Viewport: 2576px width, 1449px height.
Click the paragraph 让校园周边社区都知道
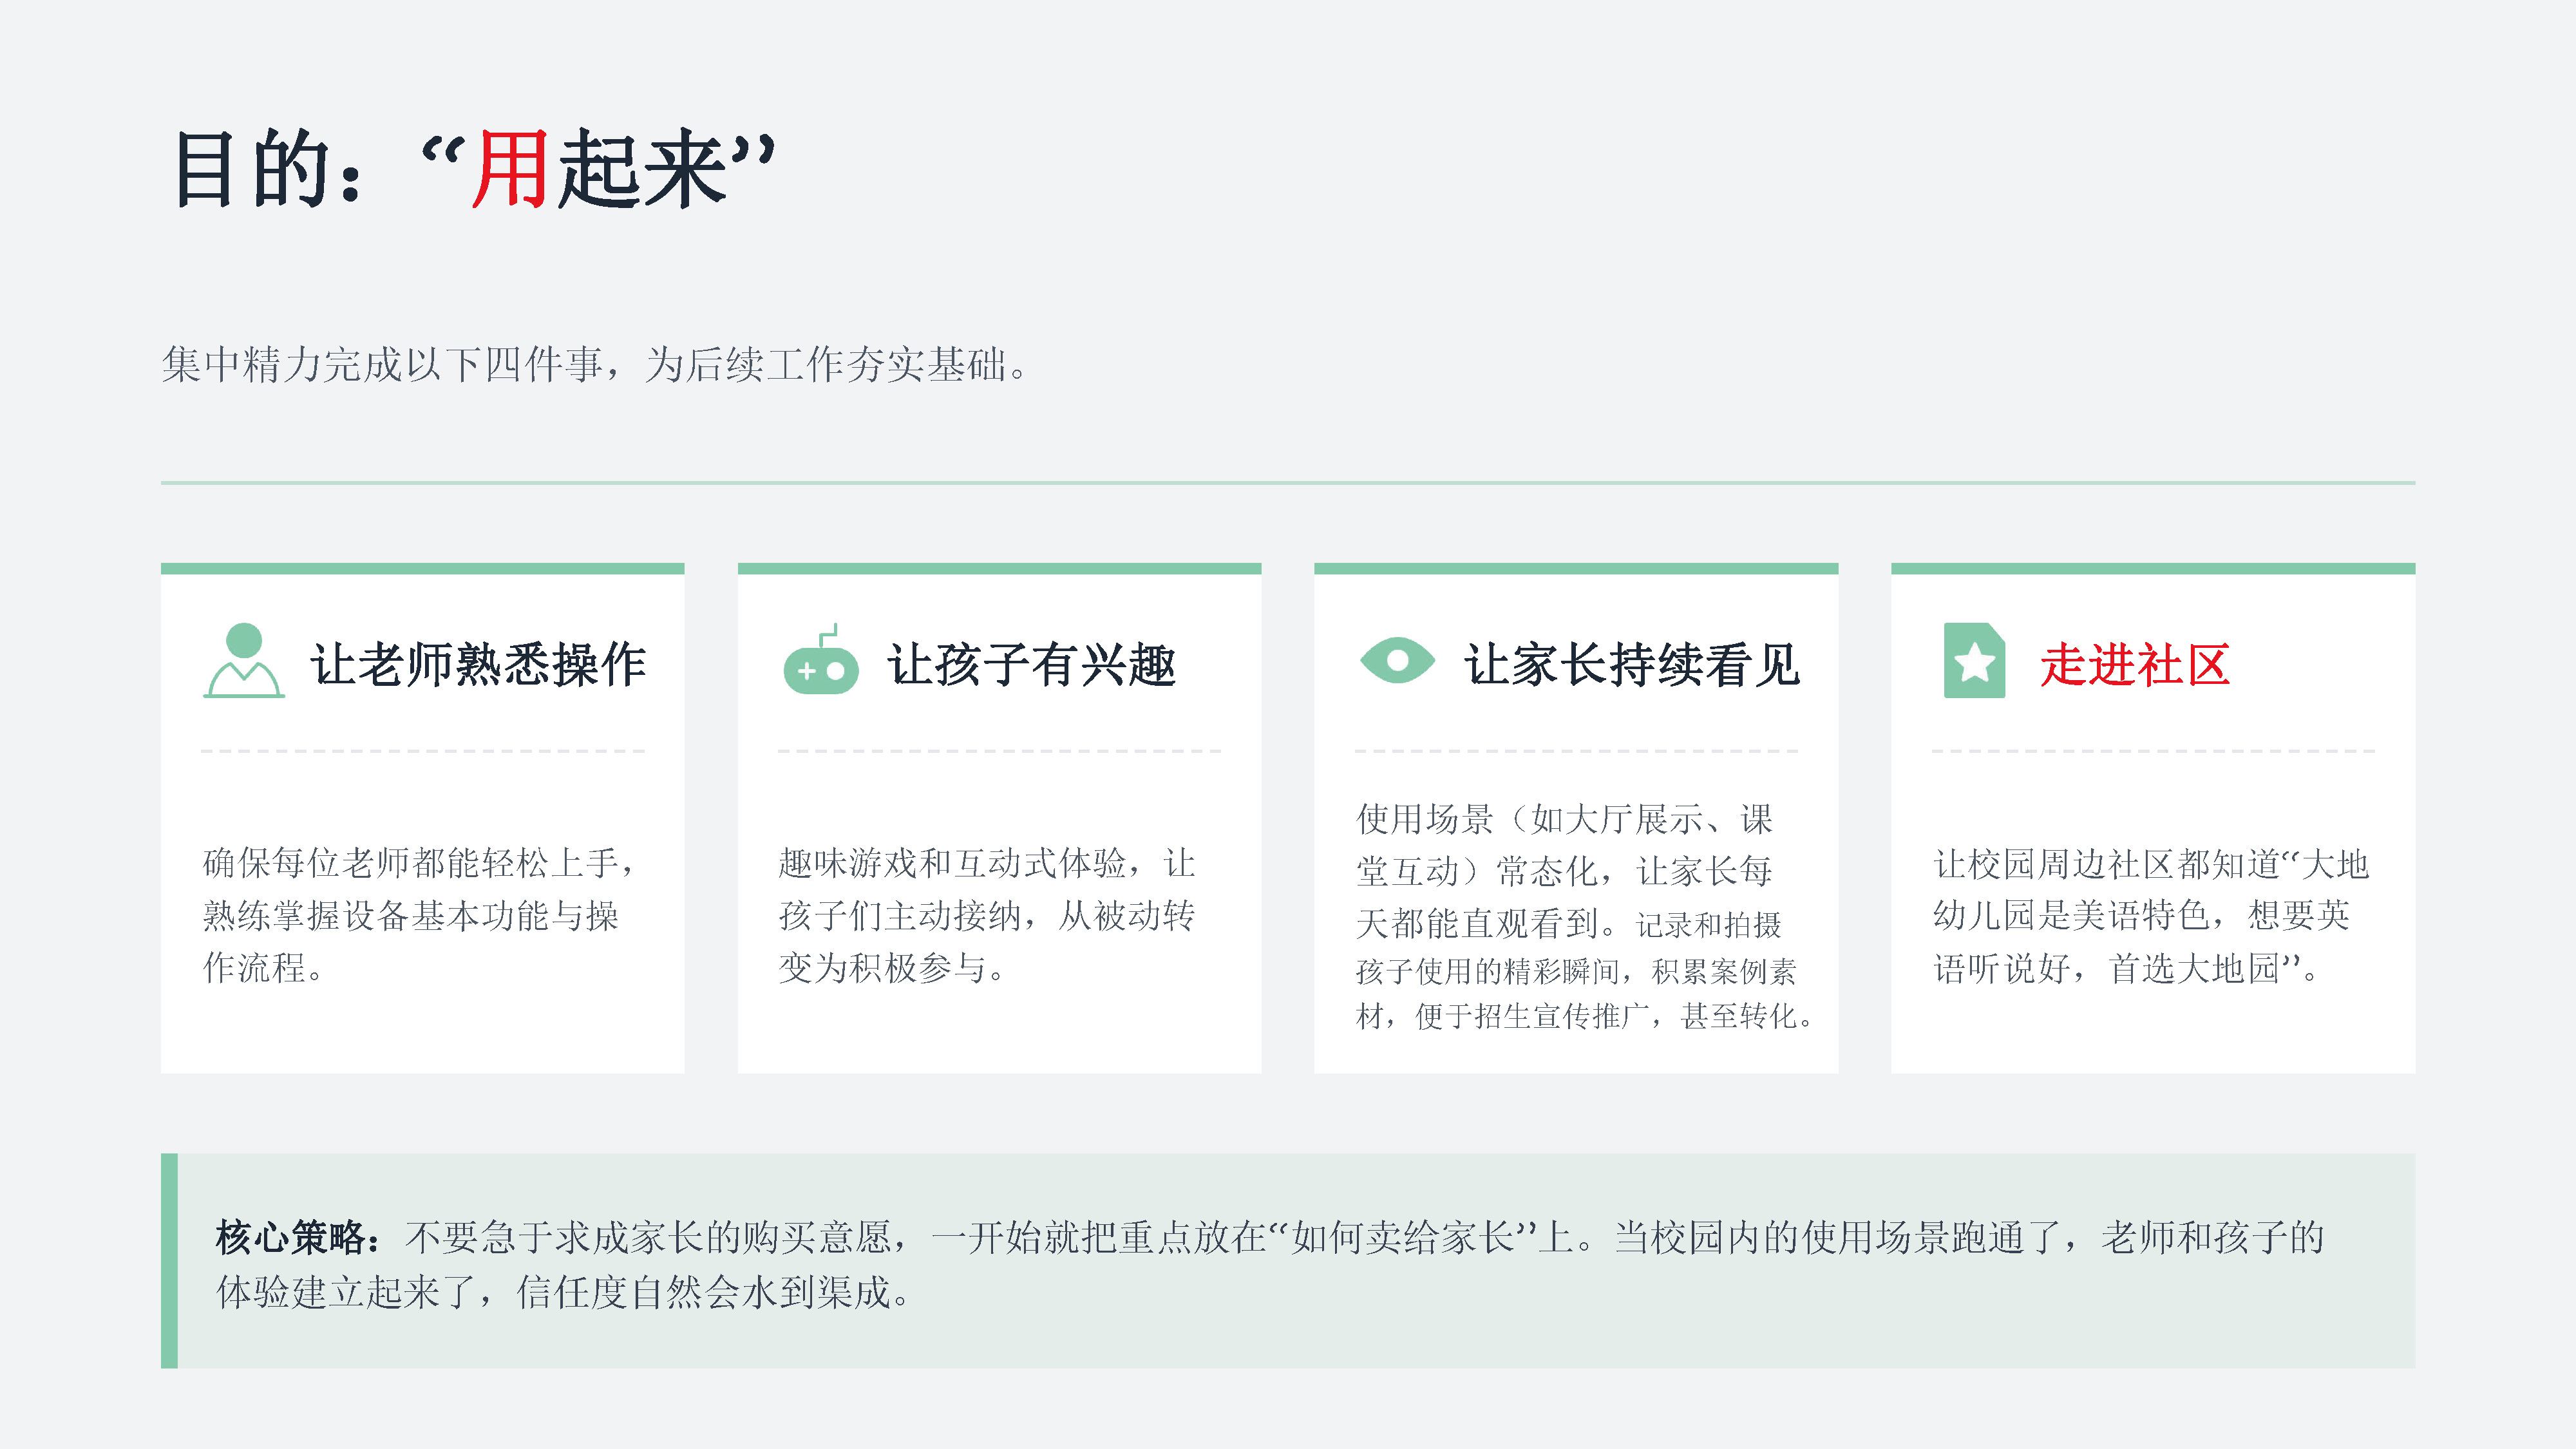(x=2151, y=915)
